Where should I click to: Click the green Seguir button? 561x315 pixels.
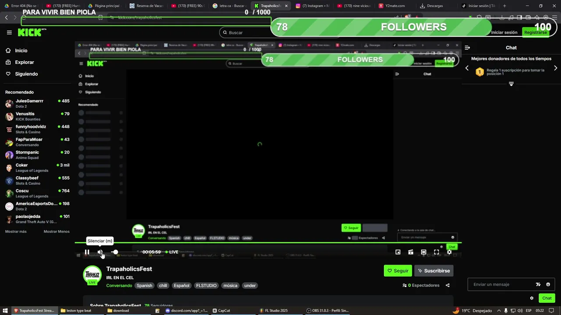(398, 271)
